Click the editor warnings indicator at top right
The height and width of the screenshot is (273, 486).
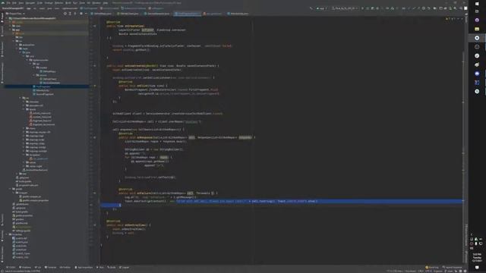tap(450, 19)
